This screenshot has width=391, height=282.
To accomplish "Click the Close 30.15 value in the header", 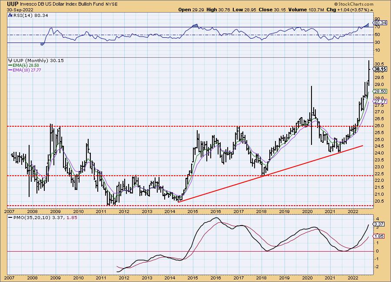I will tap(272, 10).
